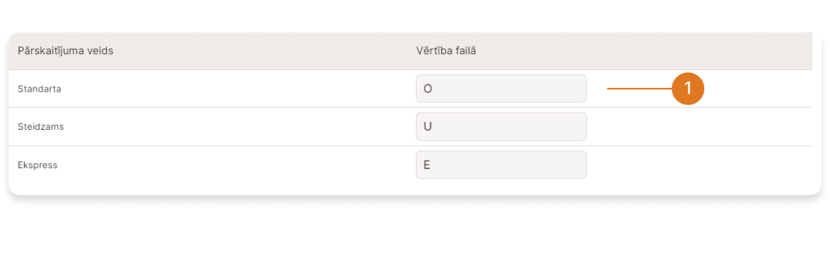Click header space between the two column titles
The height and width of the screenshot is (261, 830).
pyautogui.click(x=265, y=50)
